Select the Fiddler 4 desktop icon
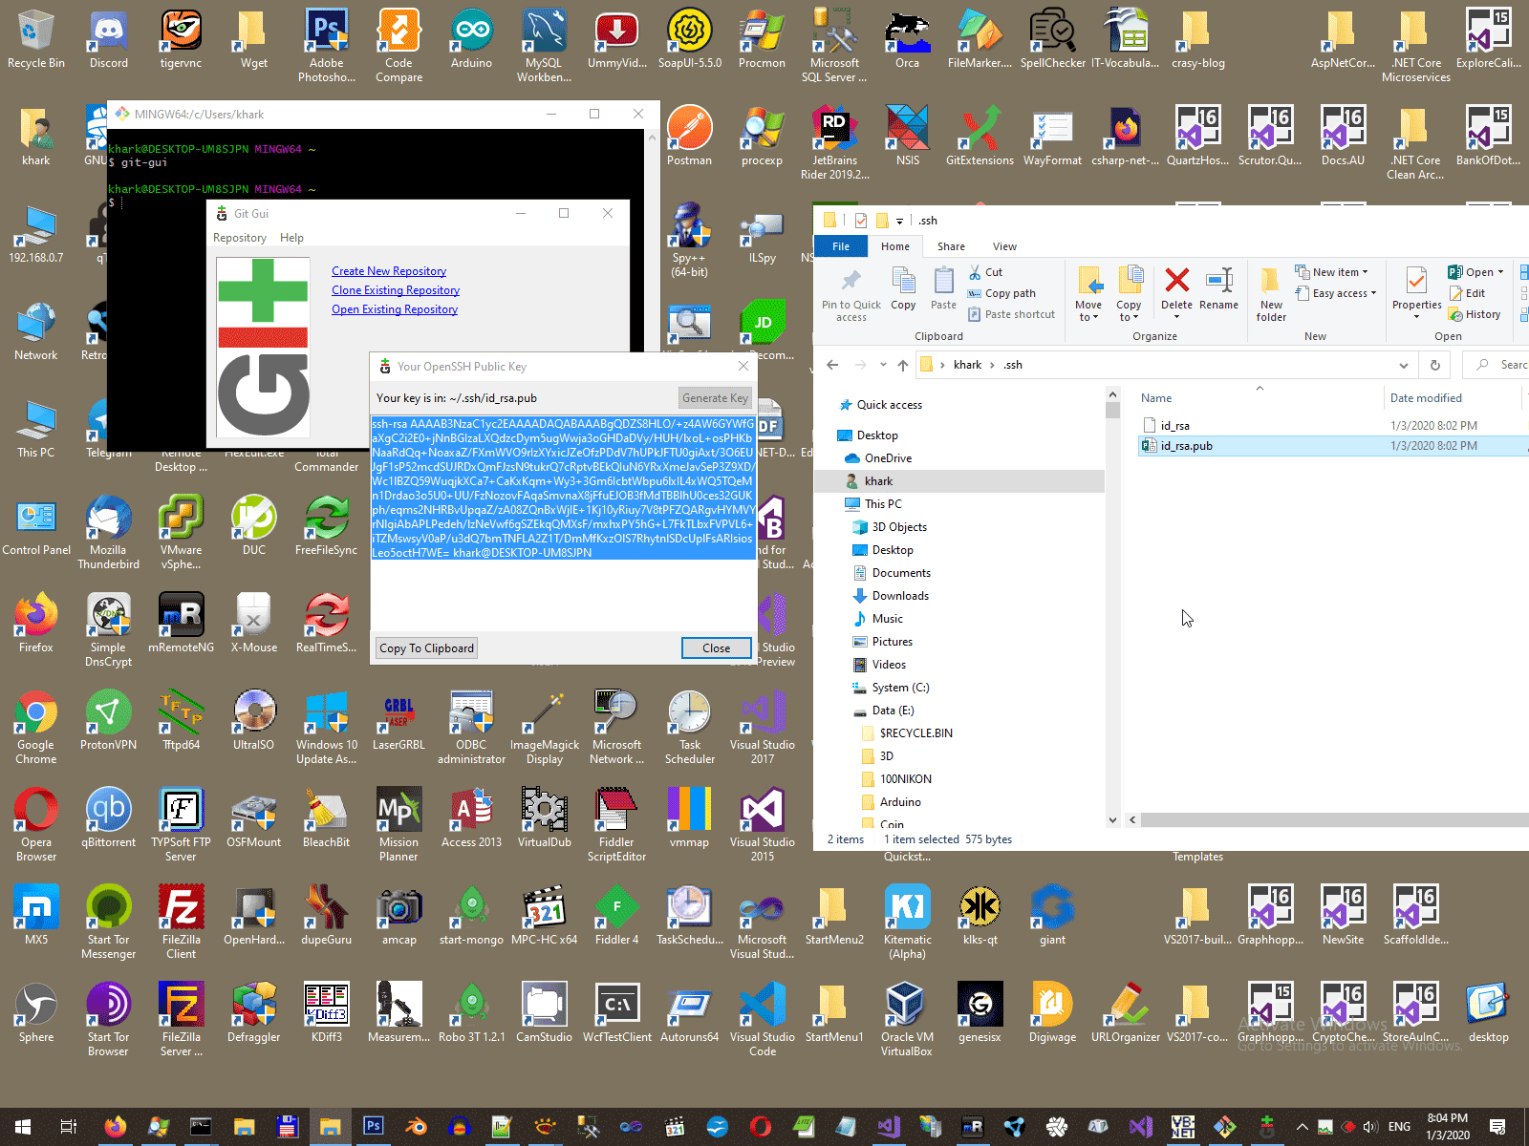1529x1146 pixels. pos(616,915)
